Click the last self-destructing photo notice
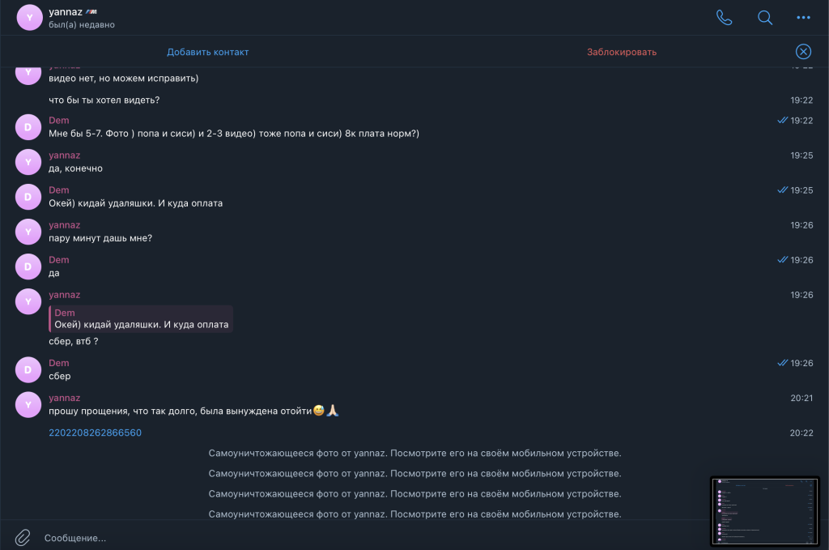Viewport: 829px width, 550px height. [414, 514]
